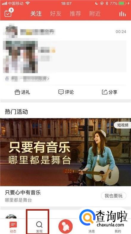Open the 消息 messages tab

92,231
